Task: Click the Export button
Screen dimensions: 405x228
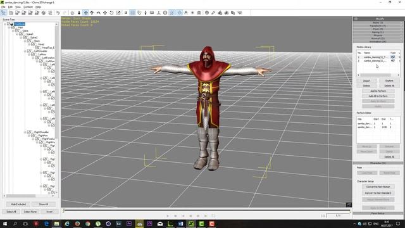Action: [389, 81]
